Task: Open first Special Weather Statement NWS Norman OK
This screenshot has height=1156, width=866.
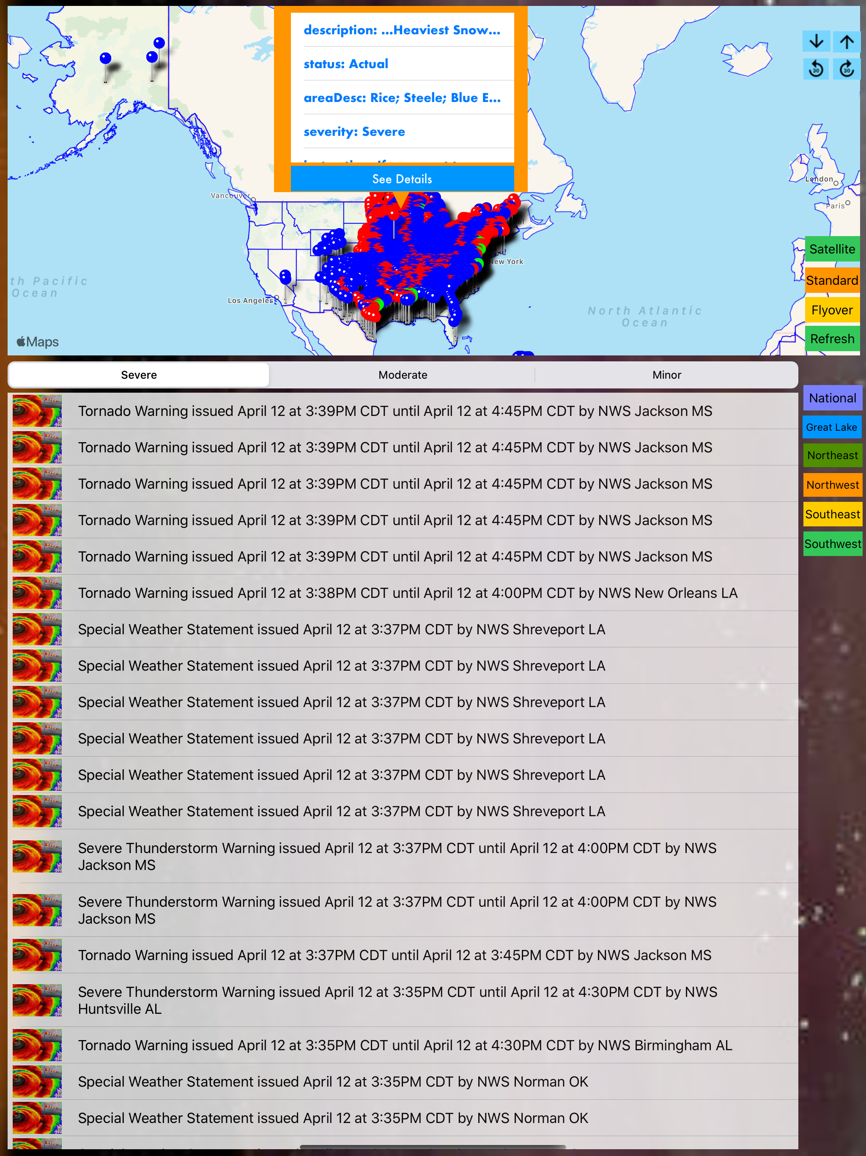Action: [x=403, y=1081]
